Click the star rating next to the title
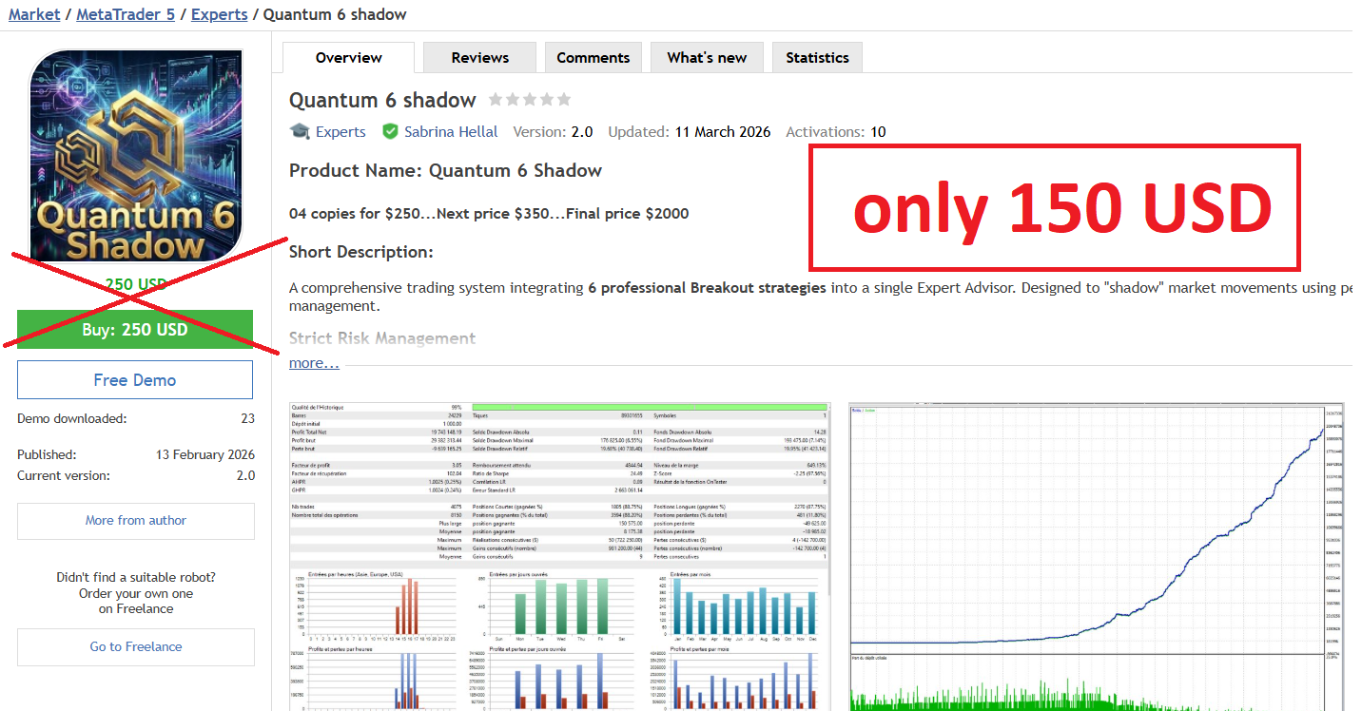 coord(530,100)
